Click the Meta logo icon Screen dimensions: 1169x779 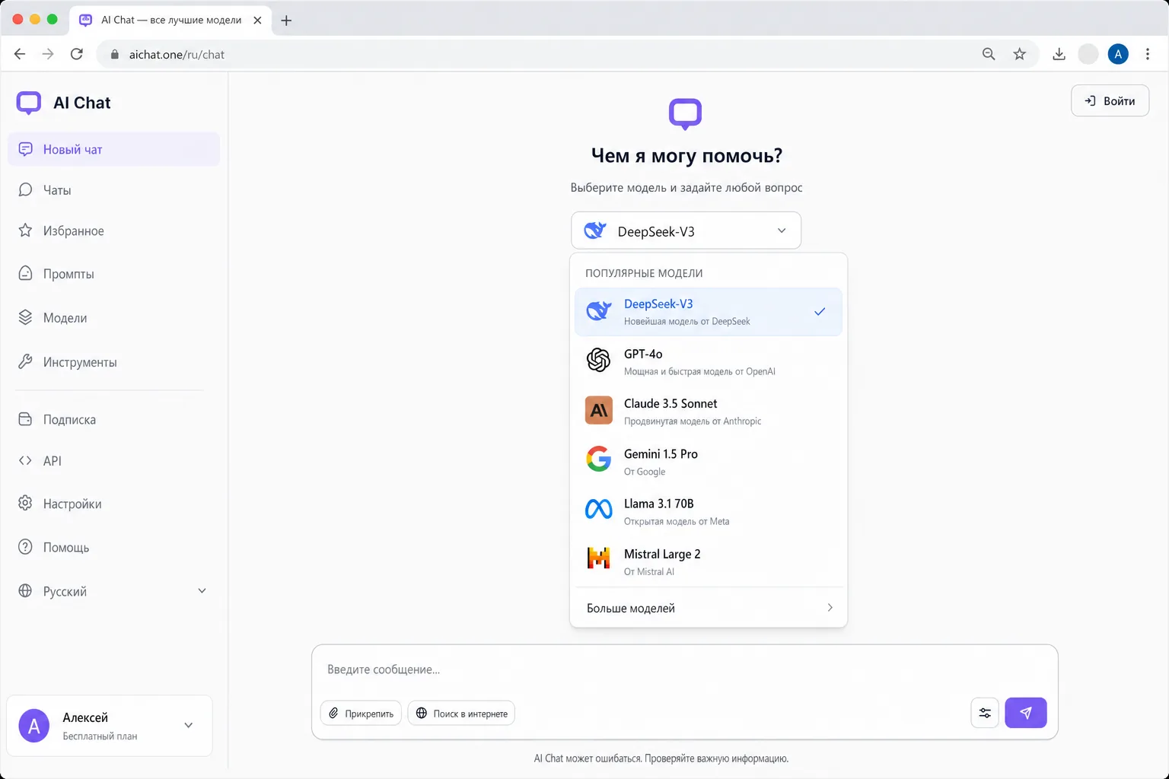coord(599,509)
